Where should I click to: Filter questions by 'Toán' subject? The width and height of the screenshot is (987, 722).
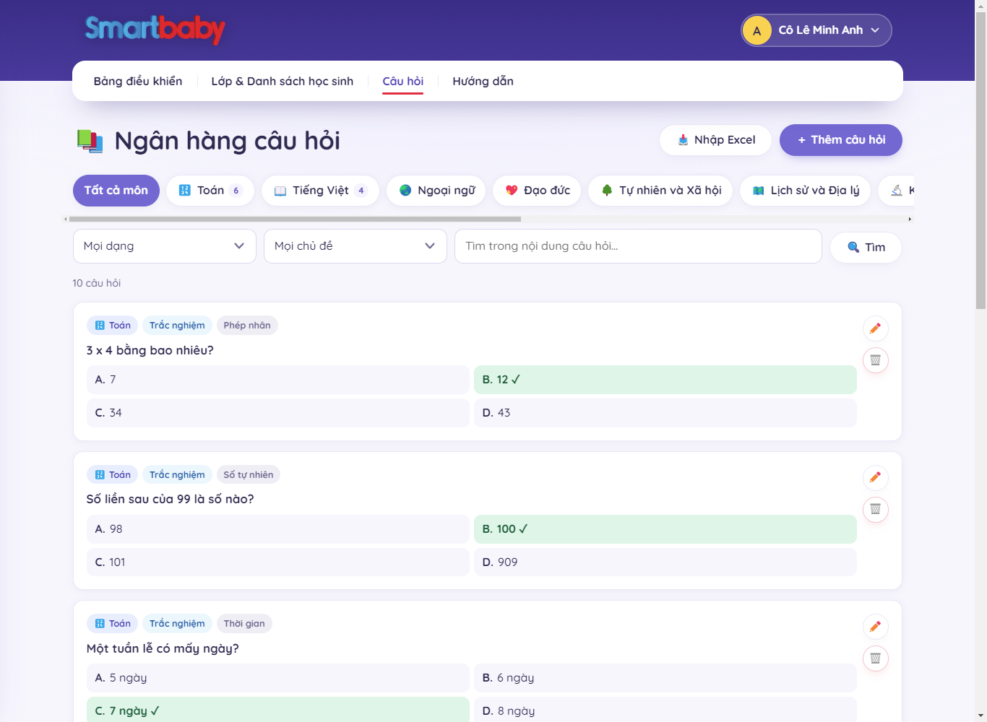(x=210, y=191)
